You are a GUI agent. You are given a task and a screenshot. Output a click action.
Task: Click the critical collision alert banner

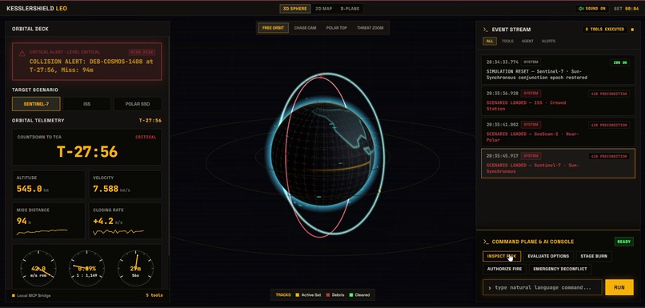click(86, 62)
